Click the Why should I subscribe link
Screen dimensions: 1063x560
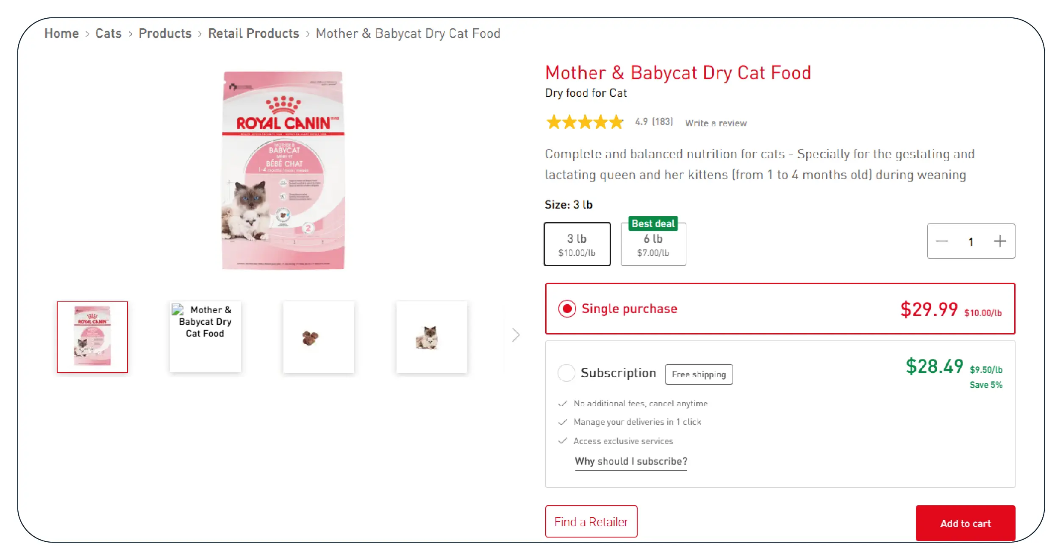[631, 461]
